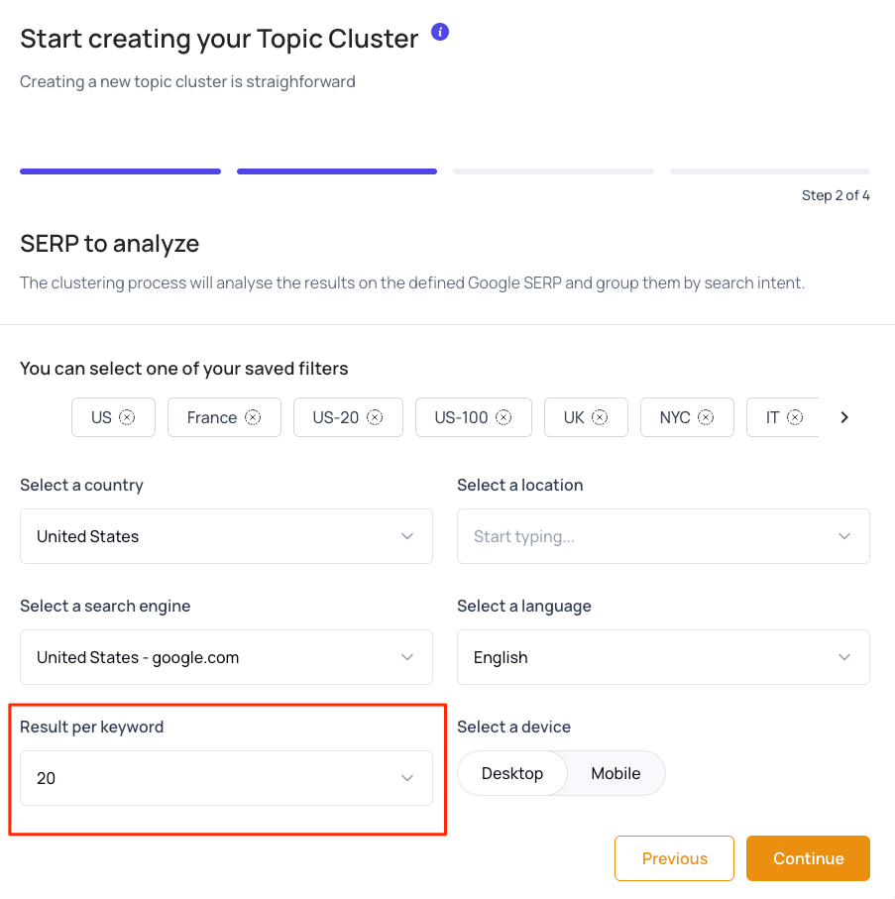Focus the location Start typing field
895x899 pixels.
[x=663, y=536]
